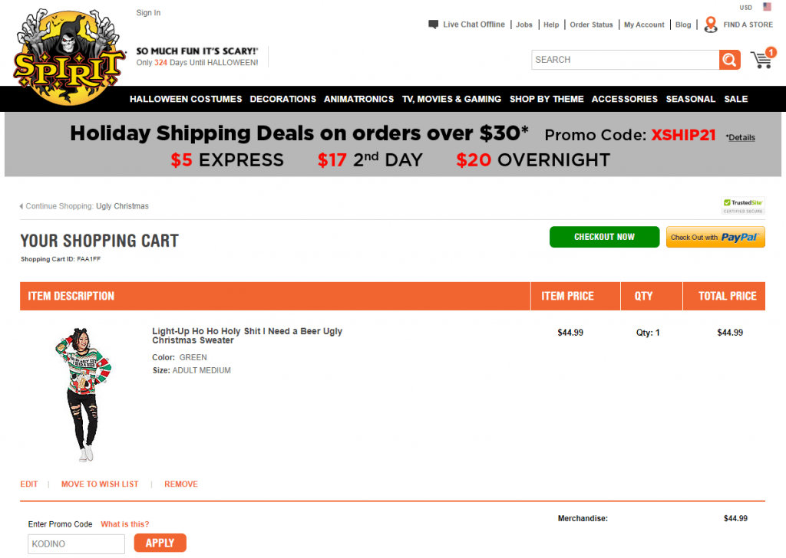Apply the KODINO promo code

tap(160, 542)
